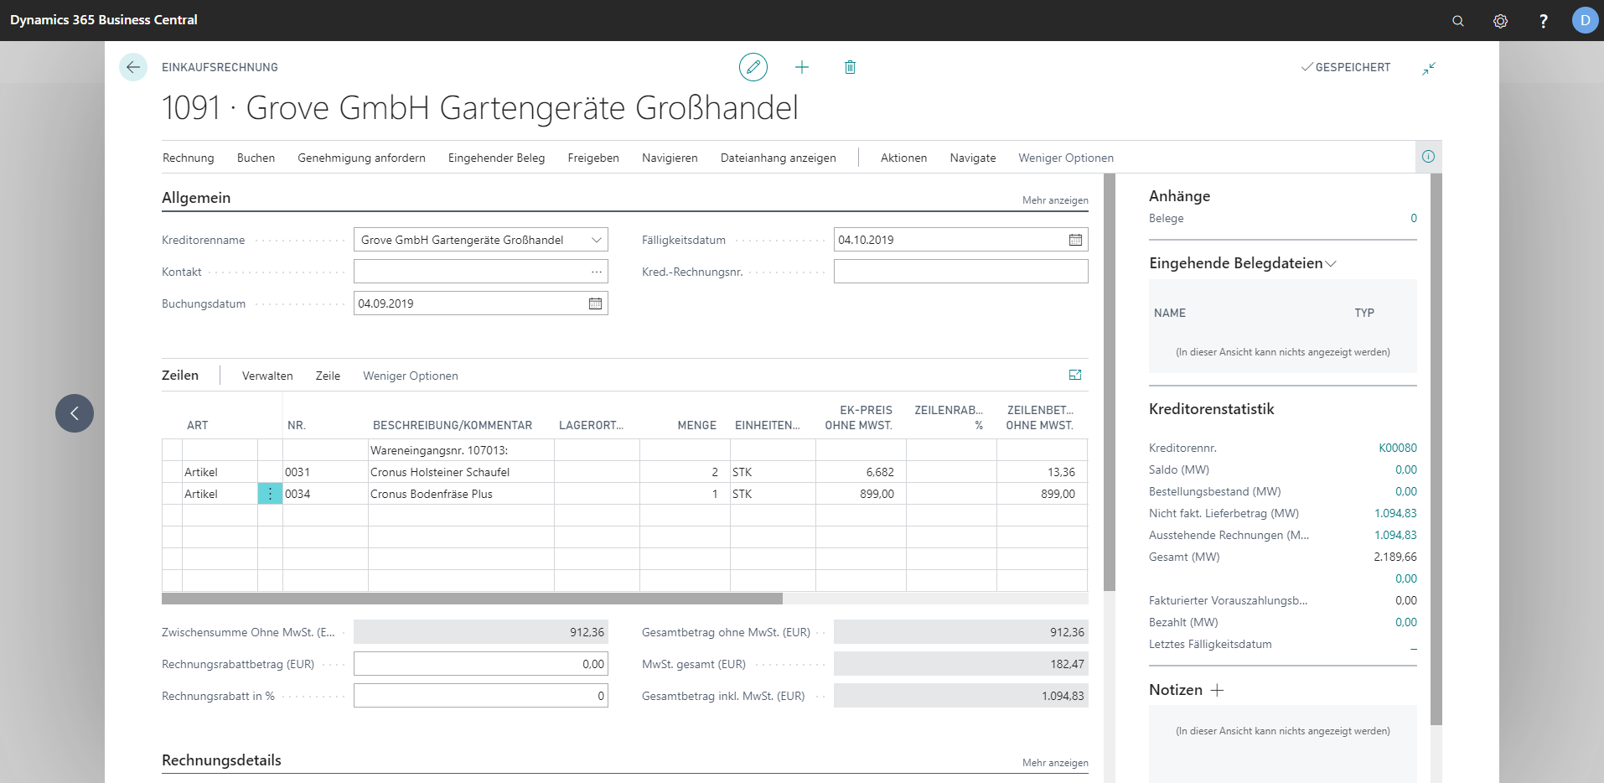Open the search magnifier in top bar
1604x783 pixels.
point(1458,21)
